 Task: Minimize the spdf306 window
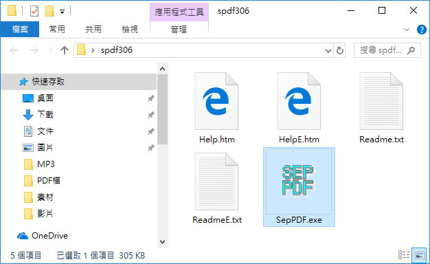point(351,11)
